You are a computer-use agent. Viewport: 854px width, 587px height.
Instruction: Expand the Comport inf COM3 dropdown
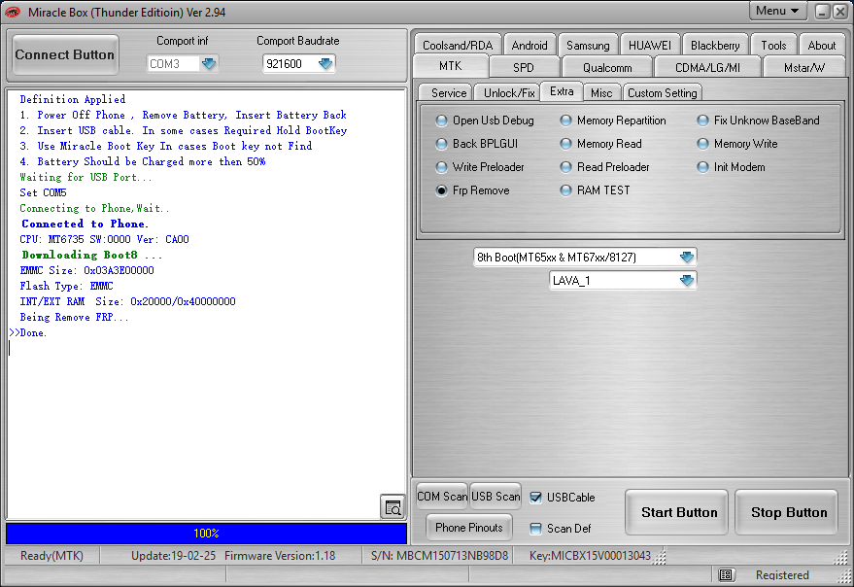point(209,64)
